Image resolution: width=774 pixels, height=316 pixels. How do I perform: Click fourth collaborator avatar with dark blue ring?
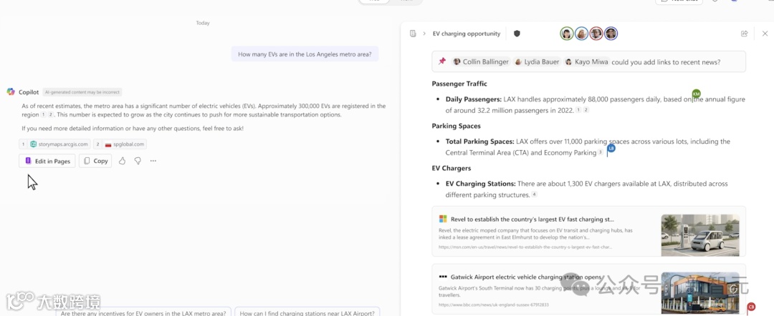click(x=611, y=34)
